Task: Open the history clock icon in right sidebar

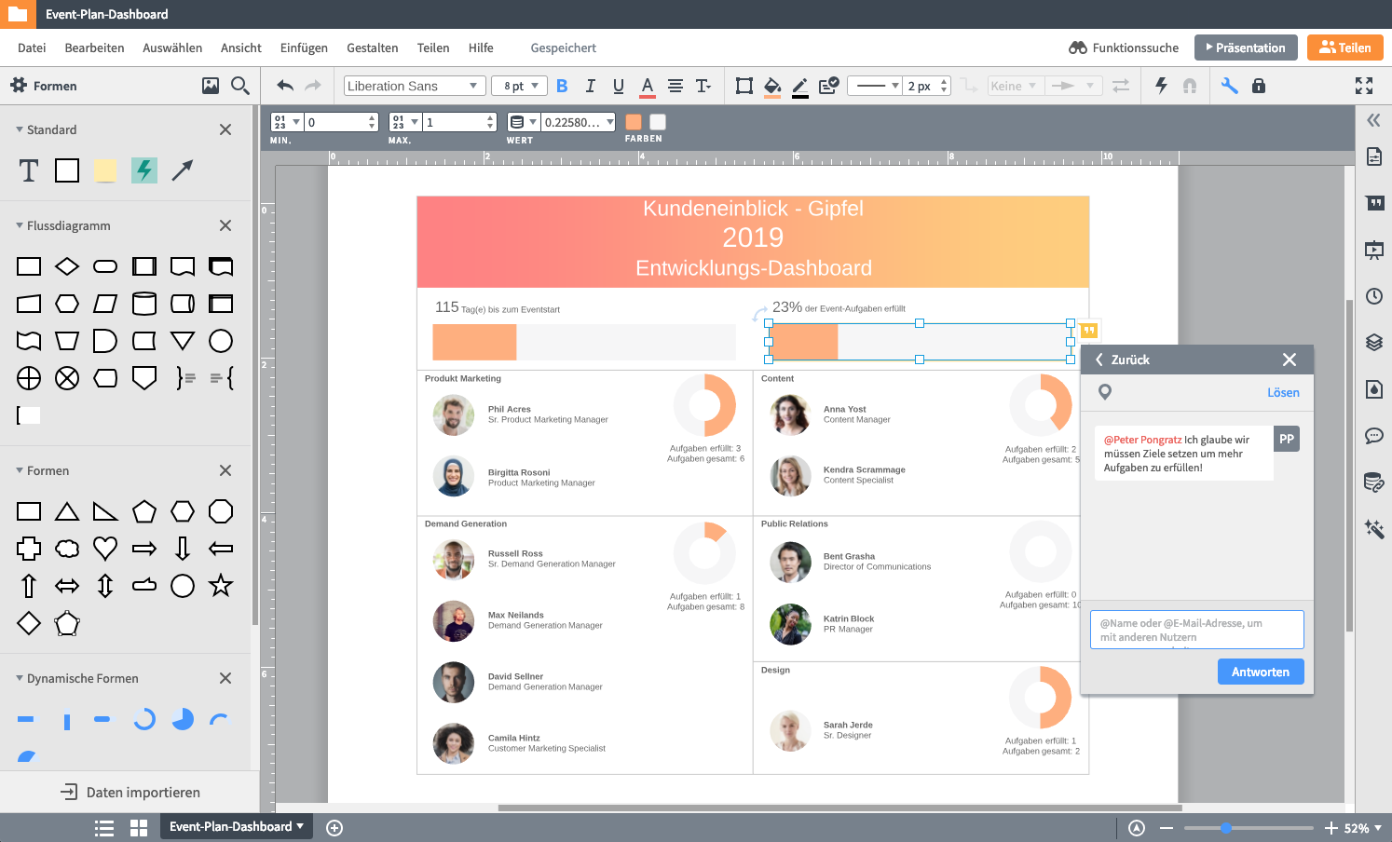Action: [1373, 296]
